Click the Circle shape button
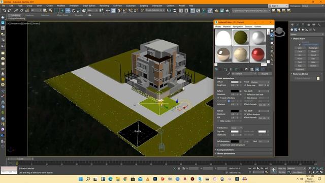The width and height of the screenshot is (325, 183). click(x=300, y=51)
